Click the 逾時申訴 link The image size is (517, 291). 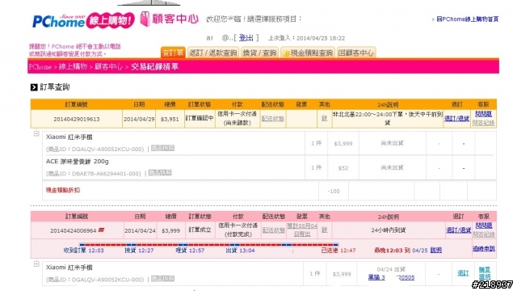[484, 248]
